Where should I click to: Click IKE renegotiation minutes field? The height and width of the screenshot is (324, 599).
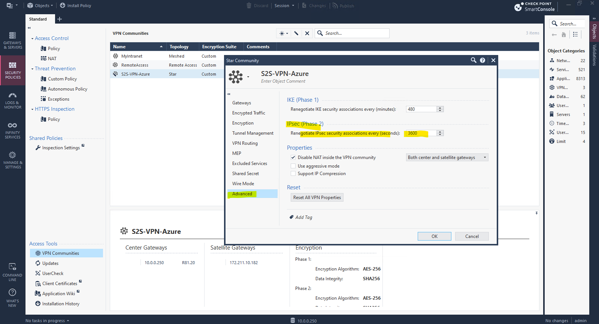click(421, 109)
